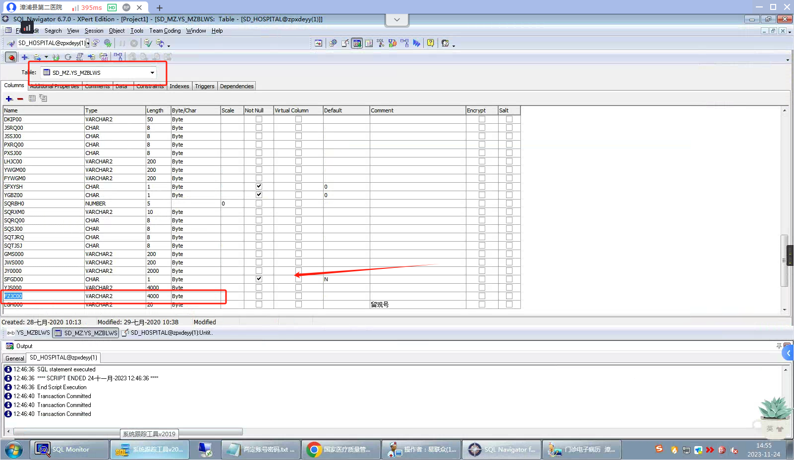Click the Length column header

click(x=158, y=110)
